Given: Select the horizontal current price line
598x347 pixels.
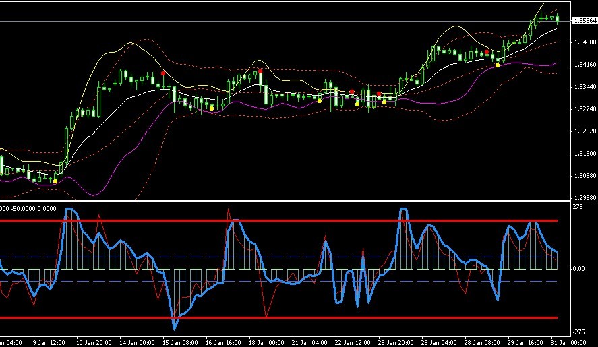Looking at the screenshot, I should [x=285, y=21].
